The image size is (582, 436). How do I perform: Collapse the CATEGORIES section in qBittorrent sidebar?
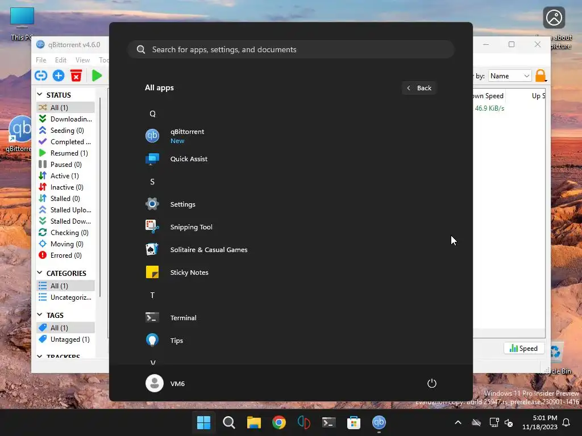40,273
